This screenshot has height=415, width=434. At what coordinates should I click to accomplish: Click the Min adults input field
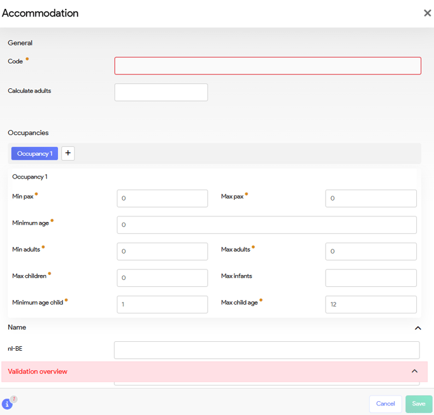tap(162, 251)
